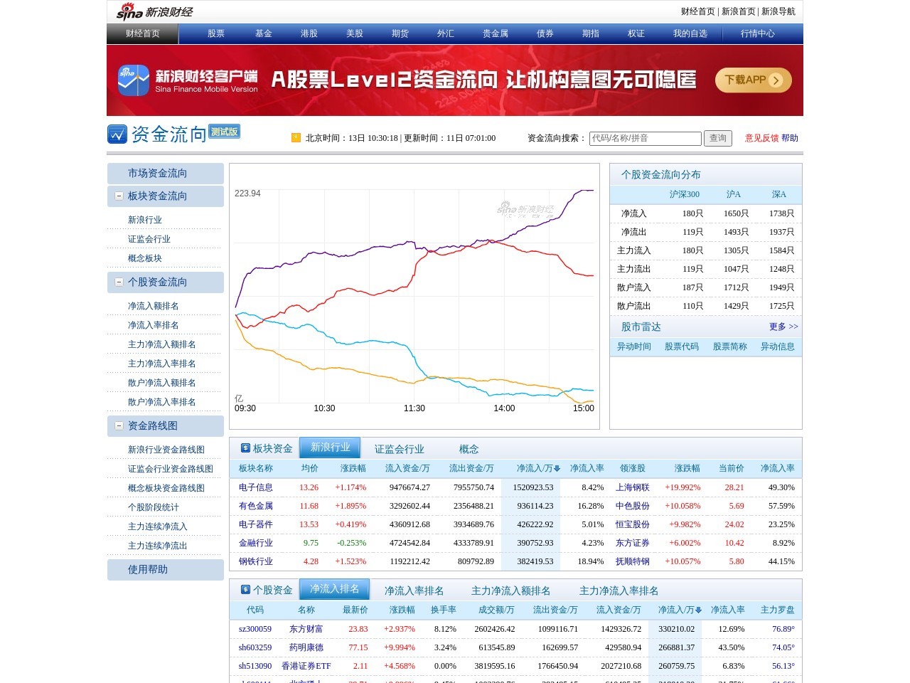Viewport: 910px width, 683px height.
Task: Open 上海钢联 leading stock link
Action: pos(633,487)
